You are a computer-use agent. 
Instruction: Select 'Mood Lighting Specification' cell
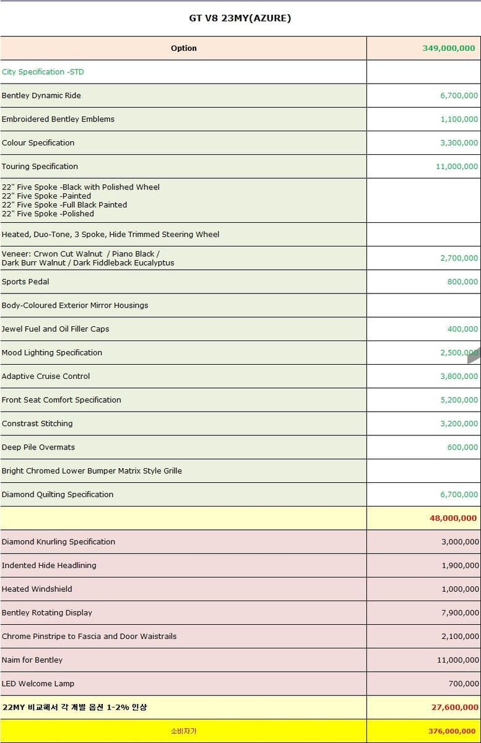tap(183, 352)
